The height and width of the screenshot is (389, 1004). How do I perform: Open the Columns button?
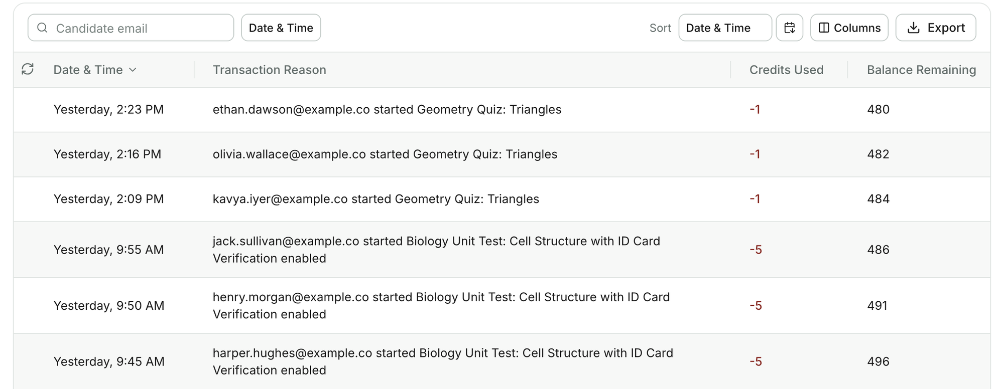pos(849,28)
